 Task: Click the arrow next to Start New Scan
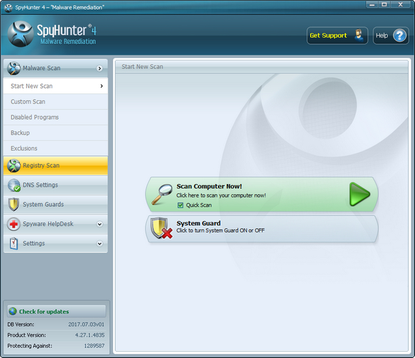point(101,86)
